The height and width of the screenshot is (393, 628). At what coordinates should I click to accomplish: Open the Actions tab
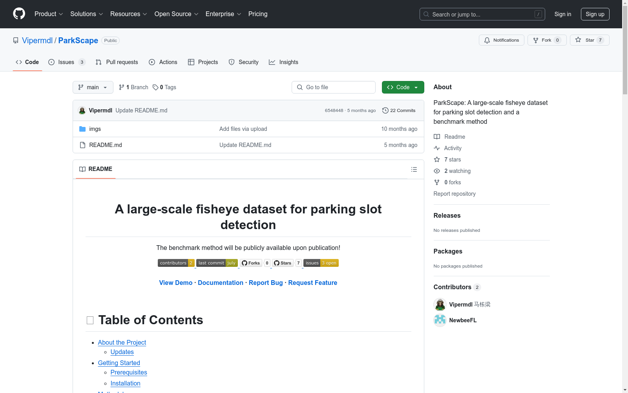(163, 62)
